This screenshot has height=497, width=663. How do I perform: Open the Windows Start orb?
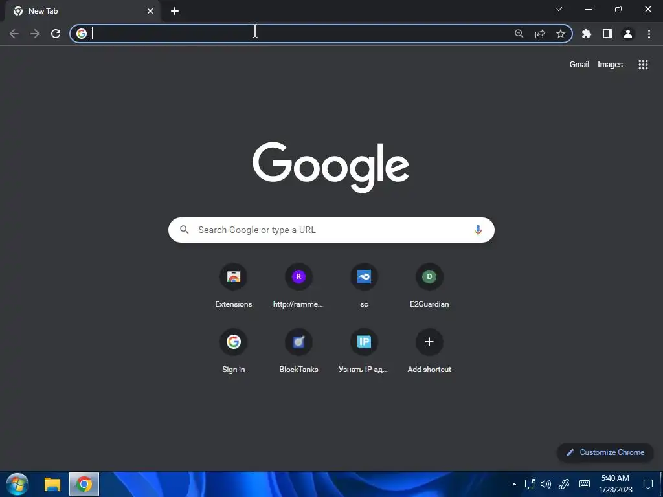tap(17, 484)
